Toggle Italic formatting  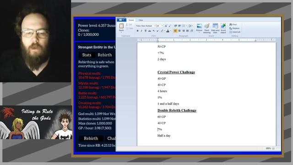click(141, 31)
